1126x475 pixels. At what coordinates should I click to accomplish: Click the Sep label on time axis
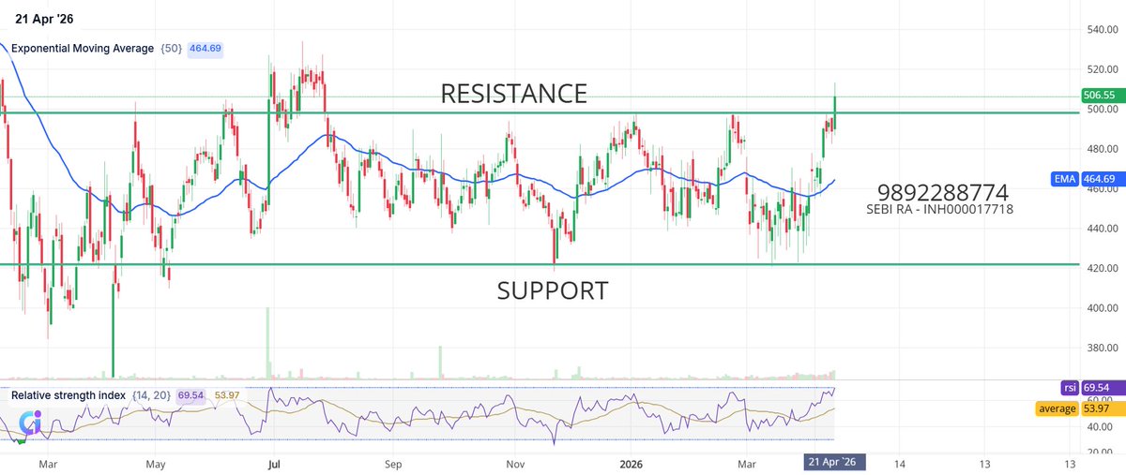392,464
